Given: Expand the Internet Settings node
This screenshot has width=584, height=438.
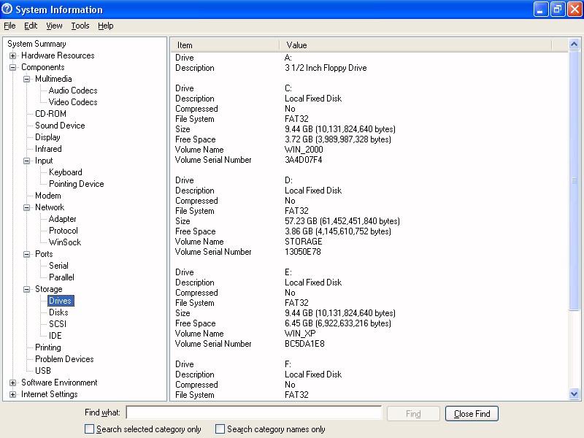Looking at the screenshot, I should coord(13,394).
